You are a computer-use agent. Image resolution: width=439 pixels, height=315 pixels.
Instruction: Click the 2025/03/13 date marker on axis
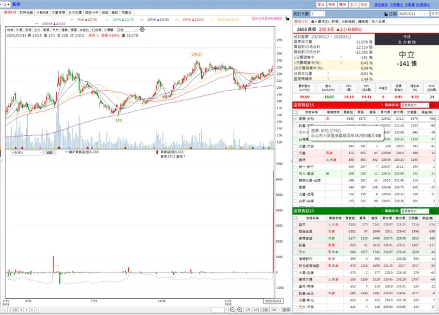[273, 301]
